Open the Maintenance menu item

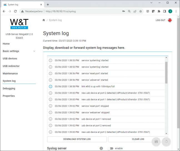pyautogui.click(x=10, y=73)
